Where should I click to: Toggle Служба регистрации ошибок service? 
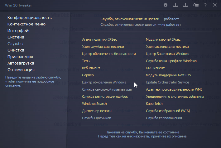(105, 97)
